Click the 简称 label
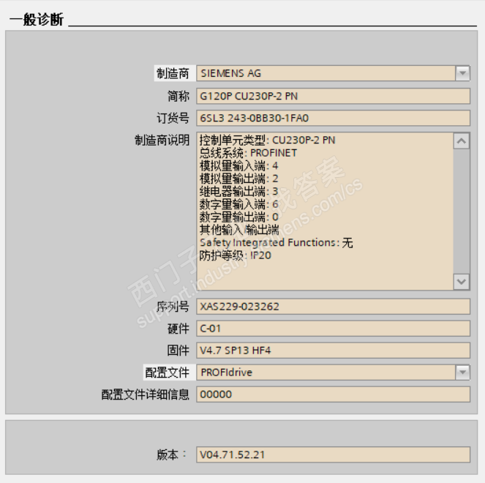Screen dimensions: 485x483 point(178,96)
